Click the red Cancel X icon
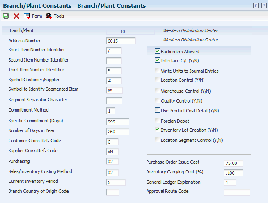 16,16
